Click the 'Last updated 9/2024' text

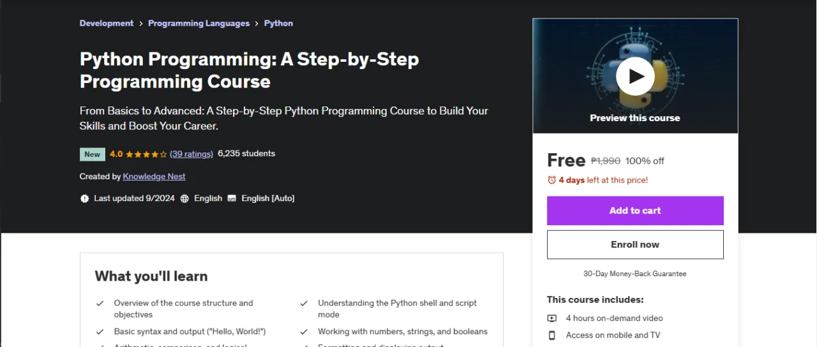[x=134, y=198]
